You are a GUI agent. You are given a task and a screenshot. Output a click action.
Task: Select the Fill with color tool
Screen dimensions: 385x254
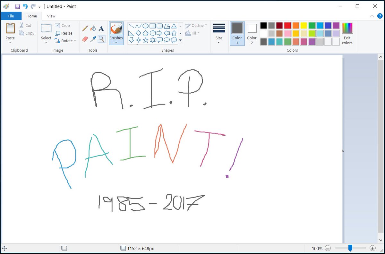pyautogui.click(x=93, y=28)
